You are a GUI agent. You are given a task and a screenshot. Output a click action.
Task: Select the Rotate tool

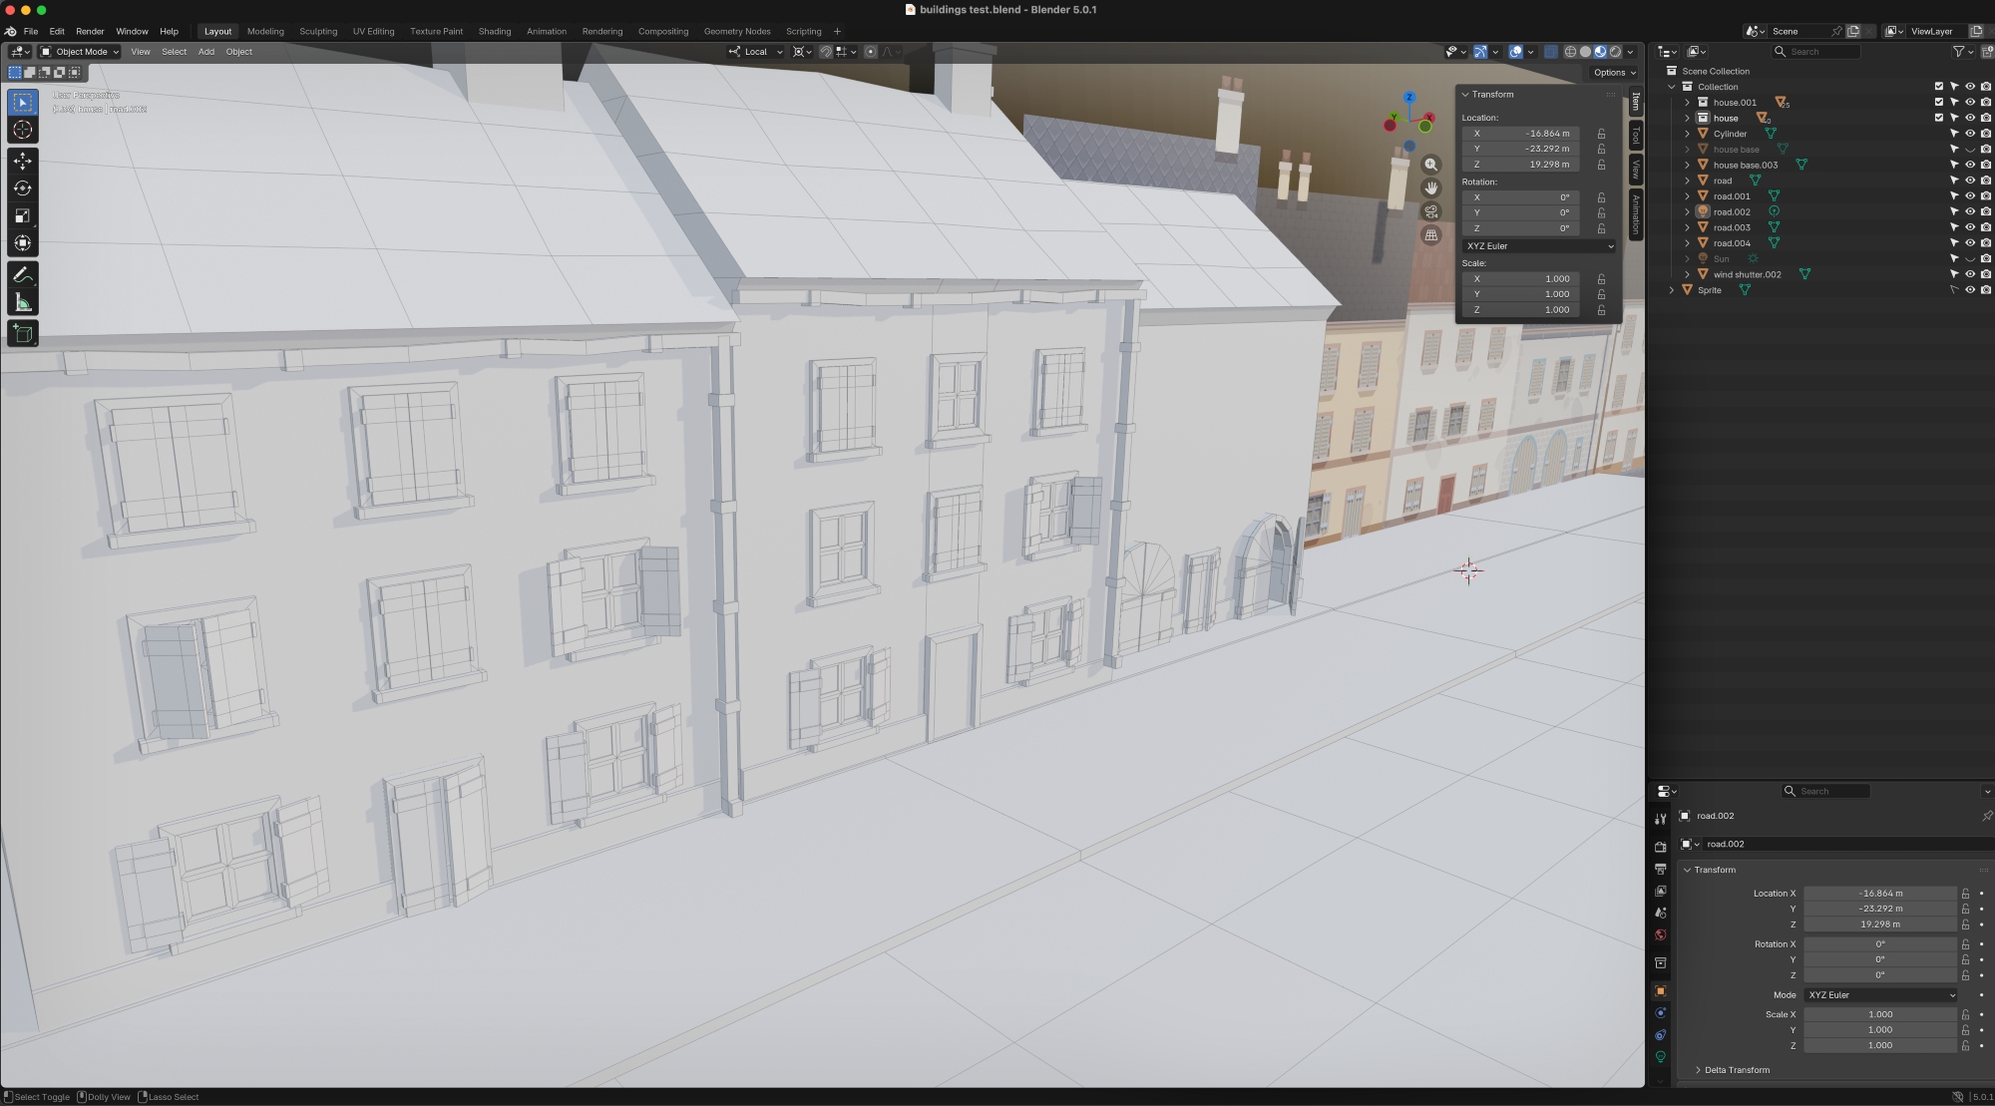tap(23, 188)
